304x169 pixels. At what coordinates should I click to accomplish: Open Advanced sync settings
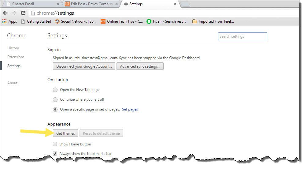click(140, 66)
